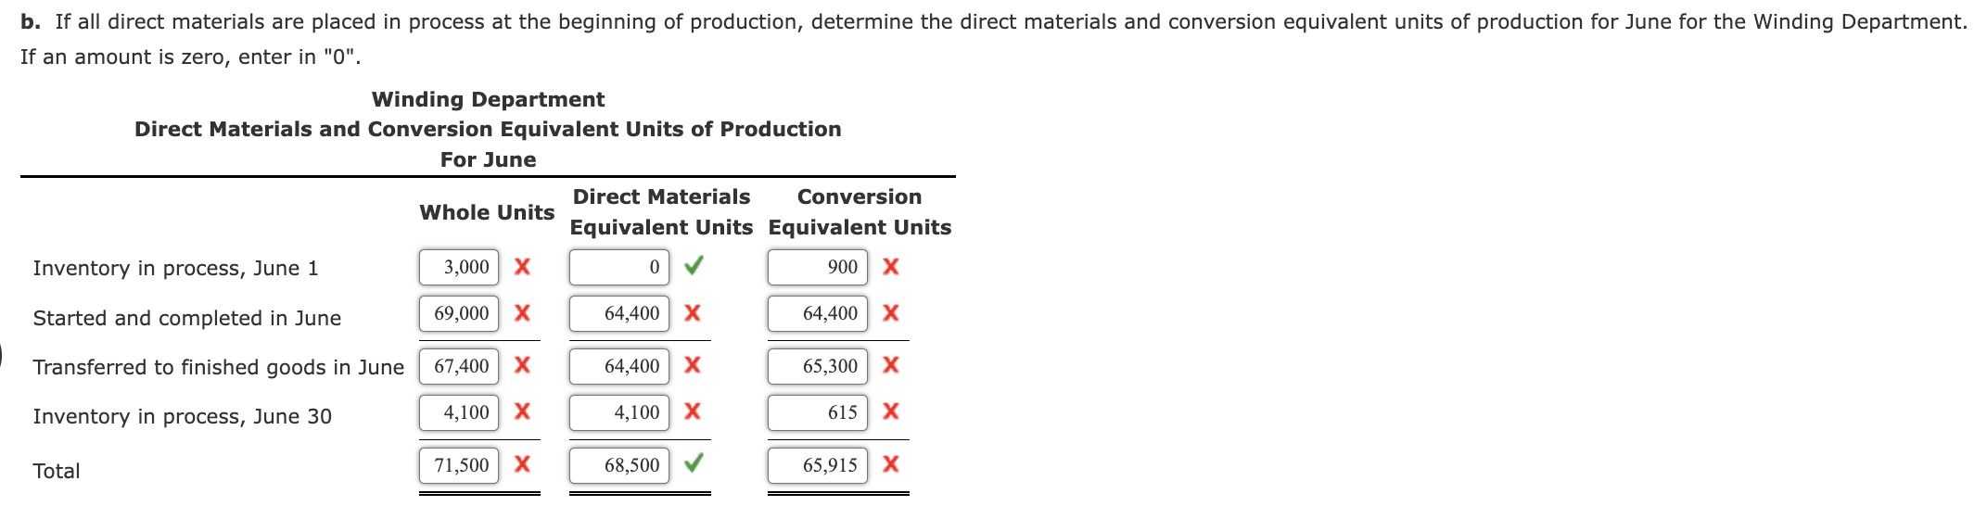
Task: Click green checkmark beside 68,500 total
Action: point(693,464)
